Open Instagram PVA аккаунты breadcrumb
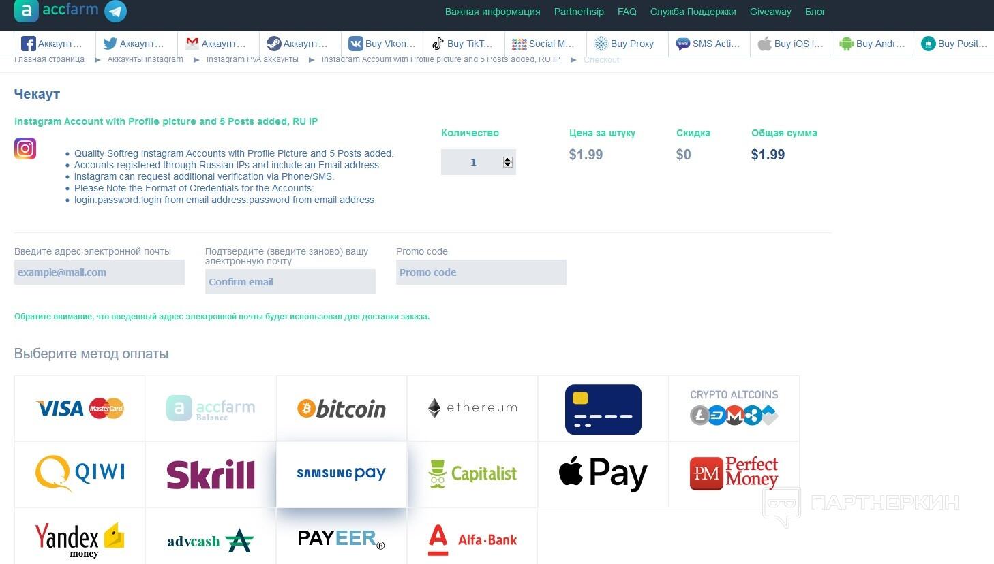The width and height of the screenshot is (994, 564). tap(252, 60)
